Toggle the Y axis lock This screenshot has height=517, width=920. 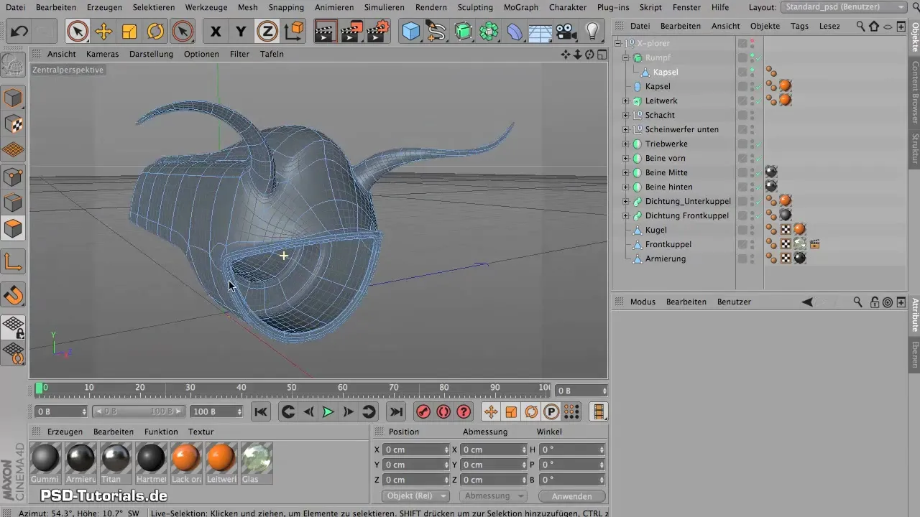(241, 32)
